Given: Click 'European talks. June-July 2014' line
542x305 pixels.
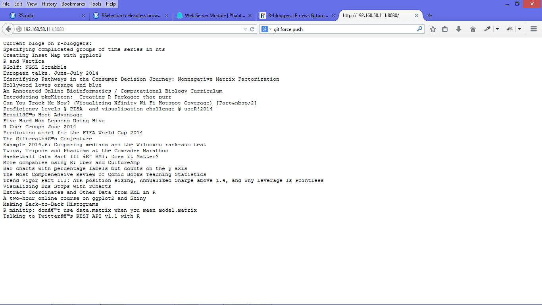Looking at the screenshot, I should click(51, 73).
